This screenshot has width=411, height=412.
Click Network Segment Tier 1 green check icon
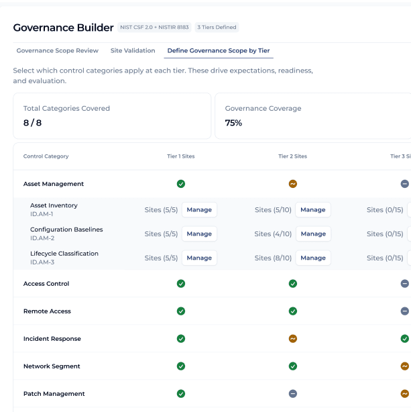click(x=181, y=366)
